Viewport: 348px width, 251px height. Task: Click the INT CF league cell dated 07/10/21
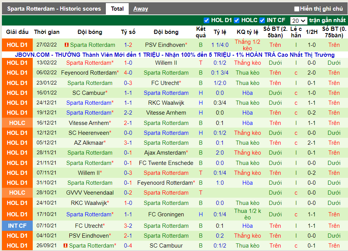click(17, 226)
